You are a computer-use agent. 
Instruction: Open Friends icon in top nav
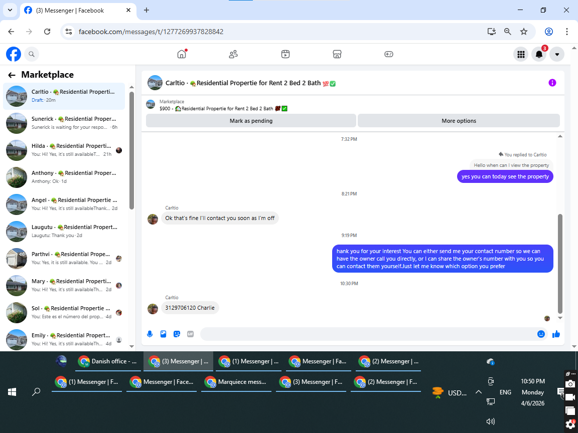click(x=233, y=54)
